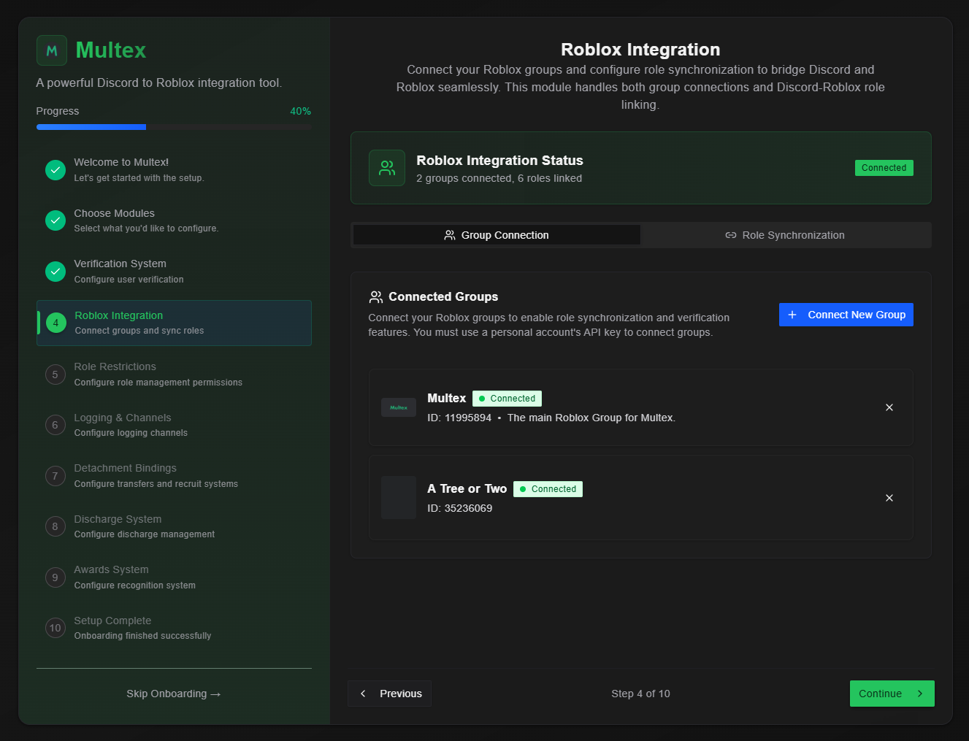969x741 pixels.
Task: Click the Multex group thumbnail
Action: pyautogui.click(x=399, y=407)
